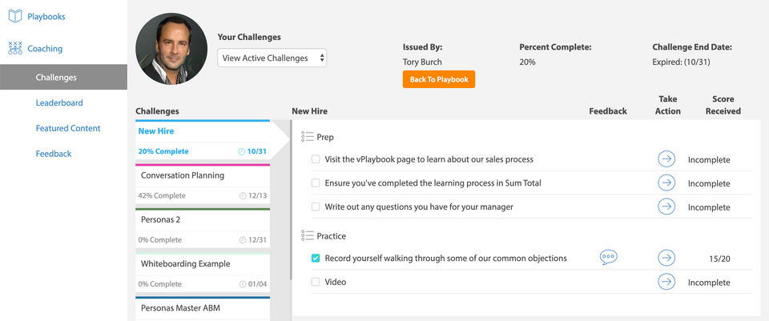769x321 pixels.
Task: Click the Playbooks book icon
Action: point(14,15)
